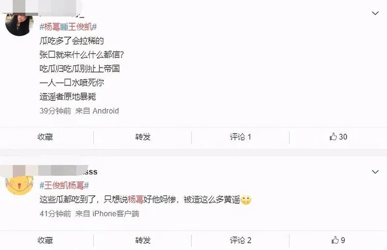This screenshot has width=387, height=250.
Task: Click 收藏 on the first post
Action: tap(45, 137)
